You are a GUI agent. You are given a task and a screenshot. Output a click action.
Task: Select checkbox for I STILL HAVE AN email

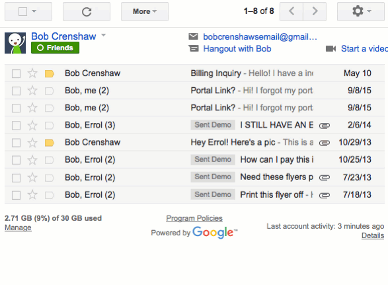(x=16, y=125)
